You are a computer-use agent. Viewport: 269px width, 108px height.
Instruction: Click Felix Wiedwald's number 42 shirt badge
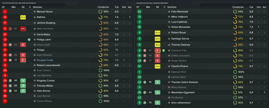139,12
